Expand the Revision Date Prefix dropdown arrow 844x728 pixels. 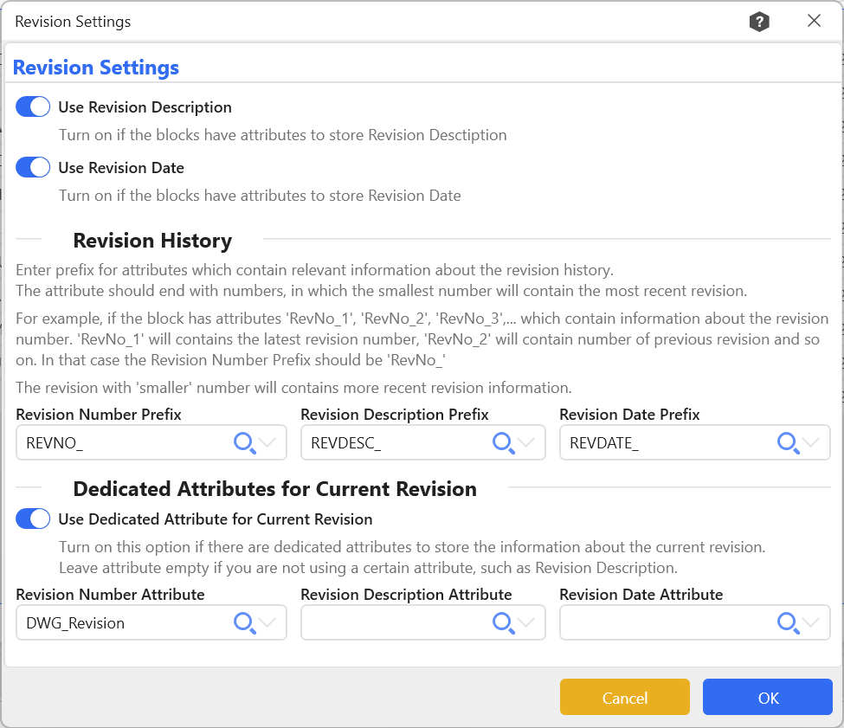click(x=811, y=443)
